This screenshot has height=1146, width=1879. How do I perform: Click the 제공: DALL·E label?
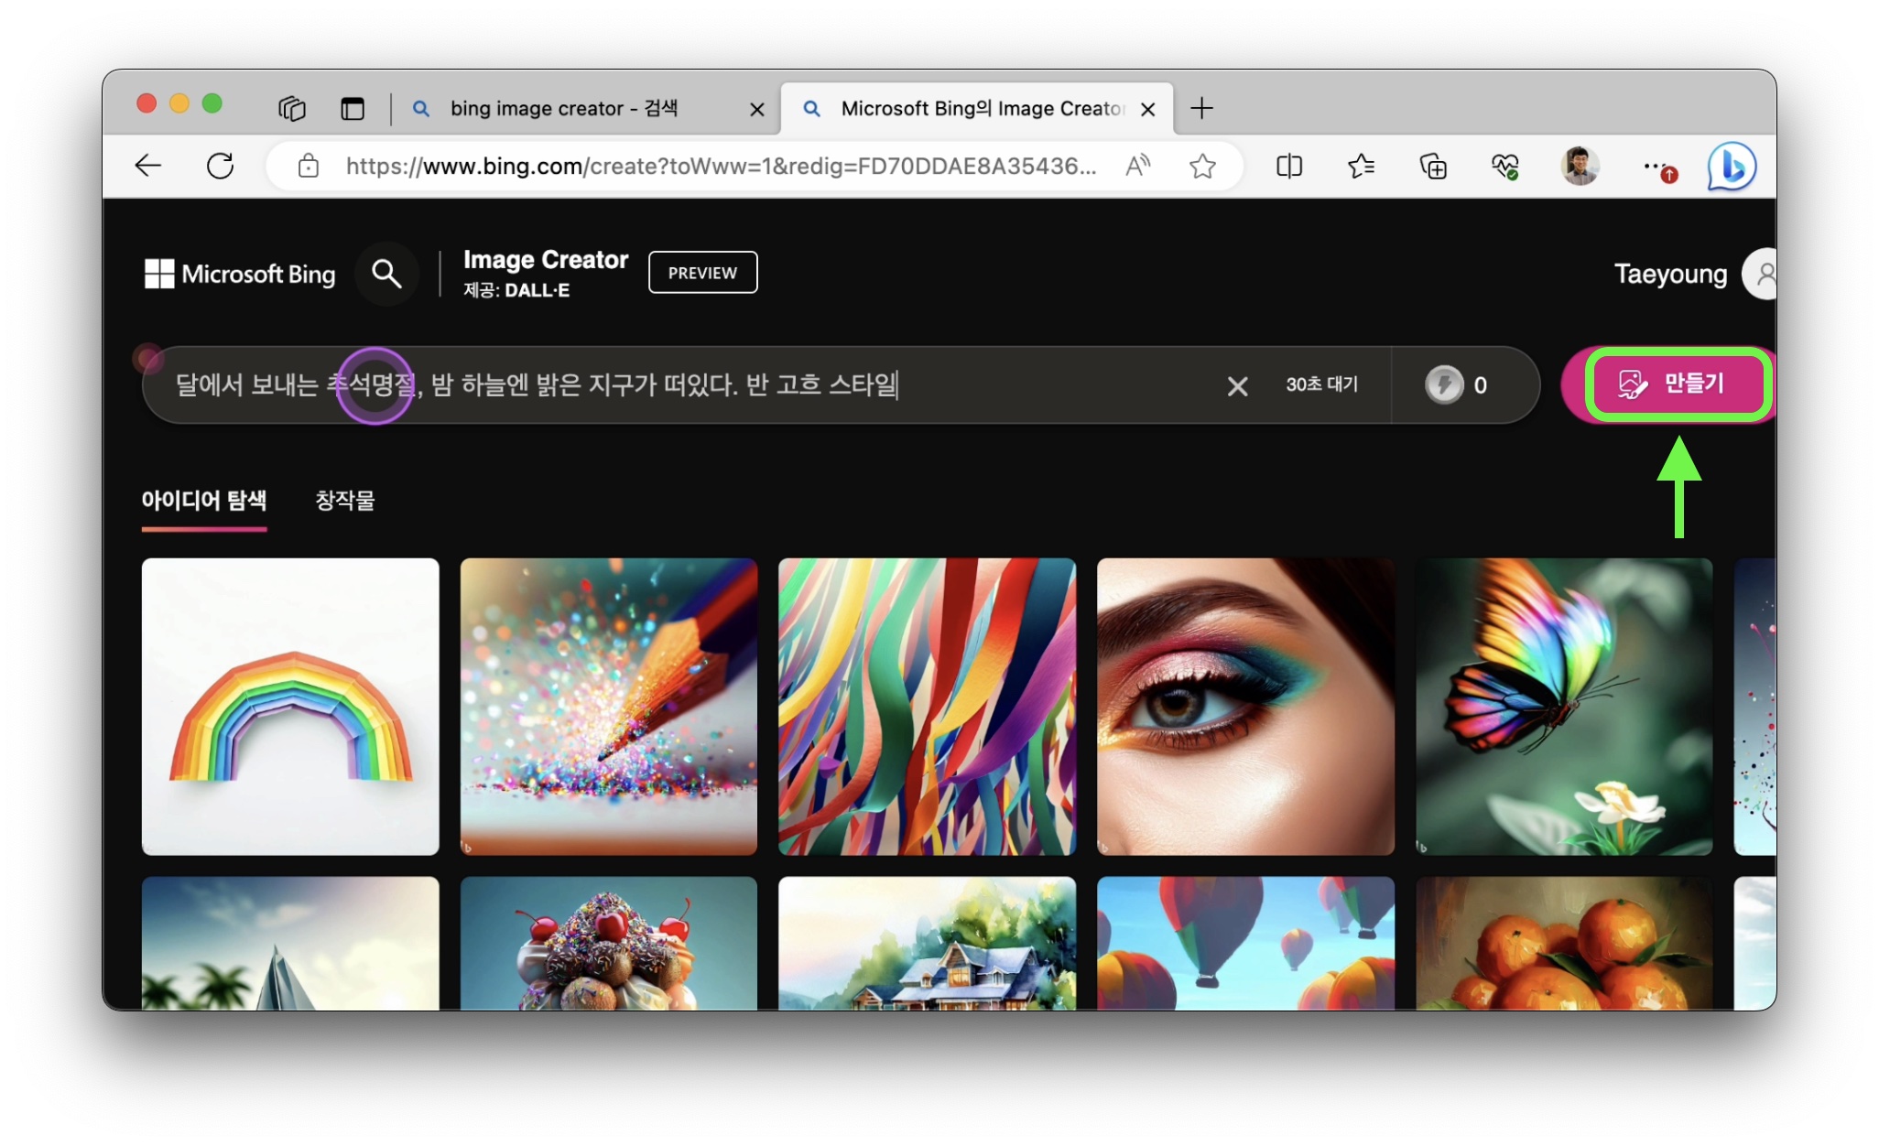[516, 290]
